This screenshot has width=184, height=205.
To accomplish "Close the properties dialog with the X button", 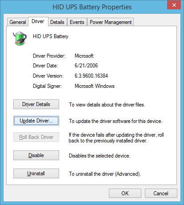I will coord(174,5).
